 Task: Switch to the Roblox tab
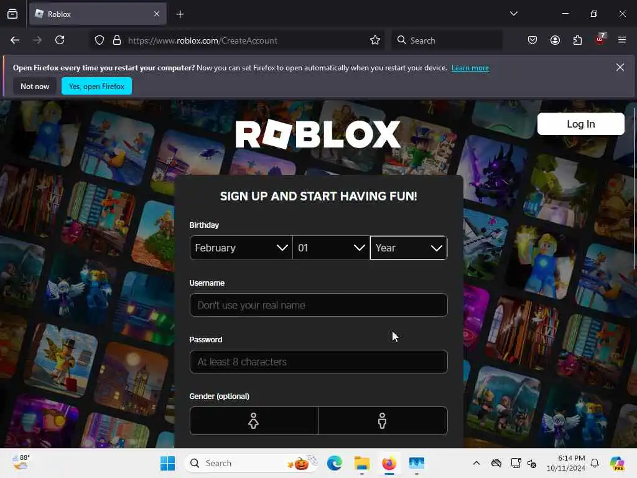pyautogui.click(x=98, y=14)
